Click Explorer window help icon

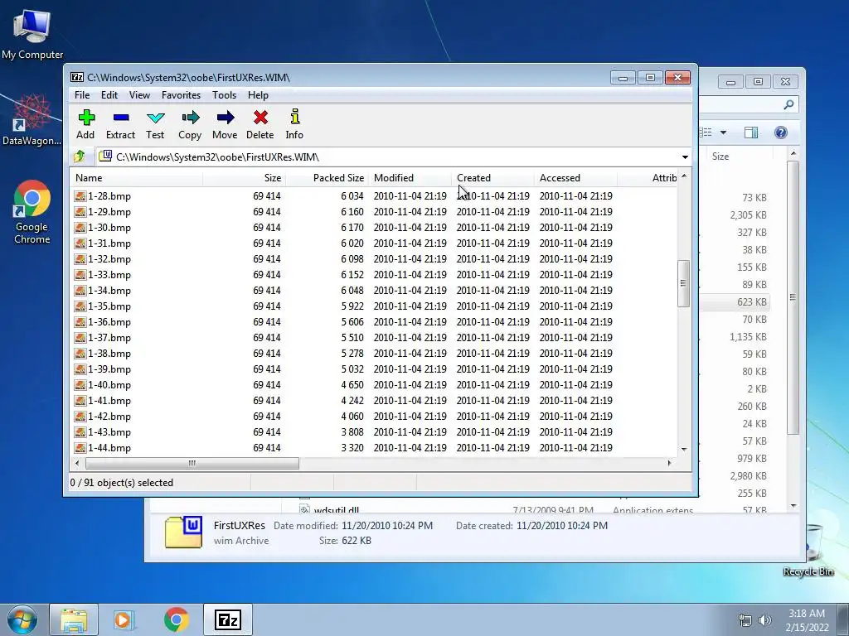(781, 132)
